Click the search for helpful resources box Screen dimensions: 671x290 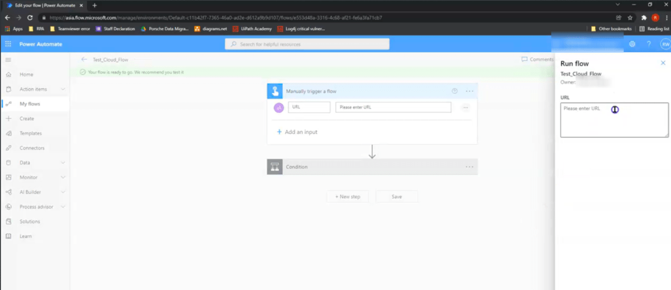point(307,44)
